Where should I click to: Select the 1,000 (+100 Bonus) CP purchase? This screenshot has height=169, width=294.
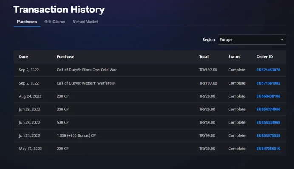pyautogui.click(x=76, y=135)
